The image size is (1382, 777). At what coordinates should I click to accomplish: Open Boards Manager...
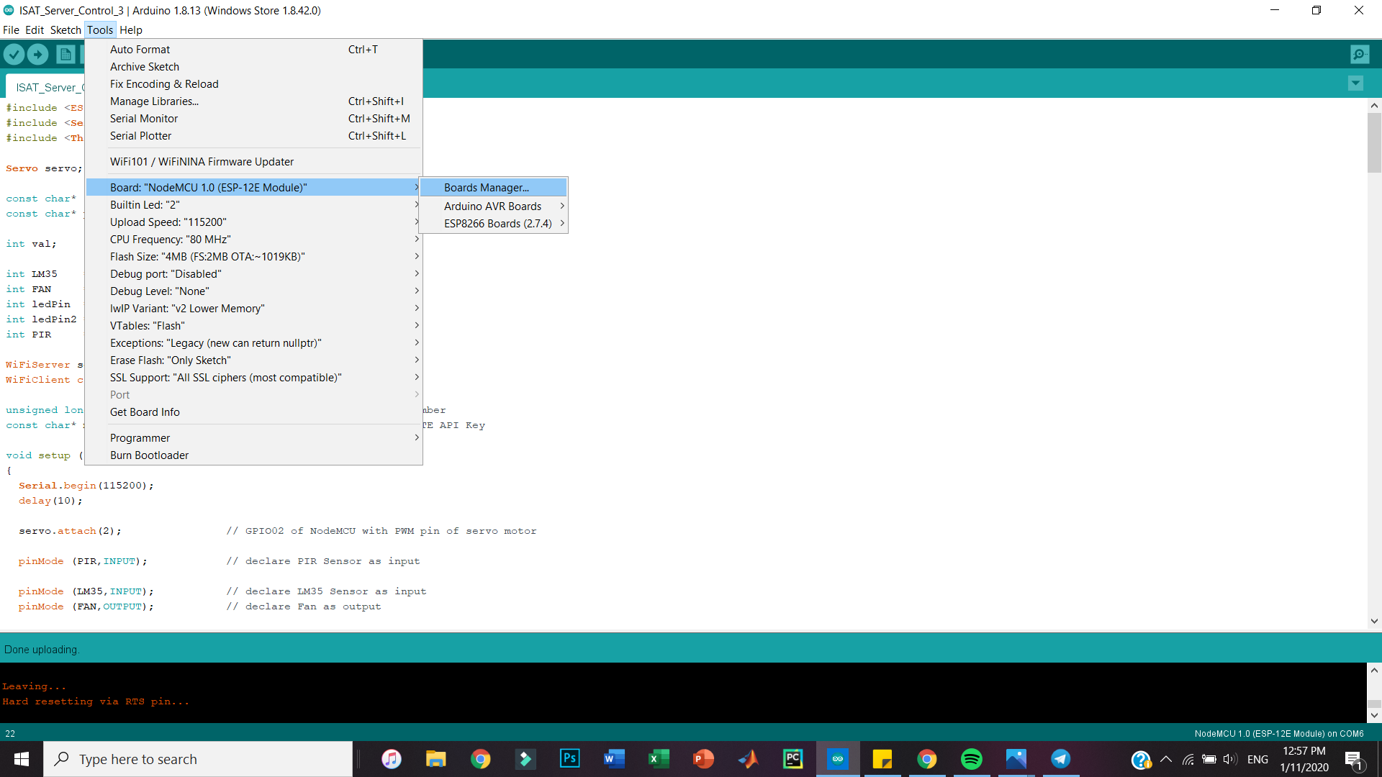coord(494,188)
